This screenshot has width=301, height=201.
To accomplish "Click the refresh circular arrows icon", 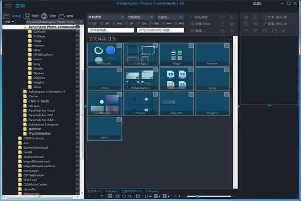I will 124,196.
